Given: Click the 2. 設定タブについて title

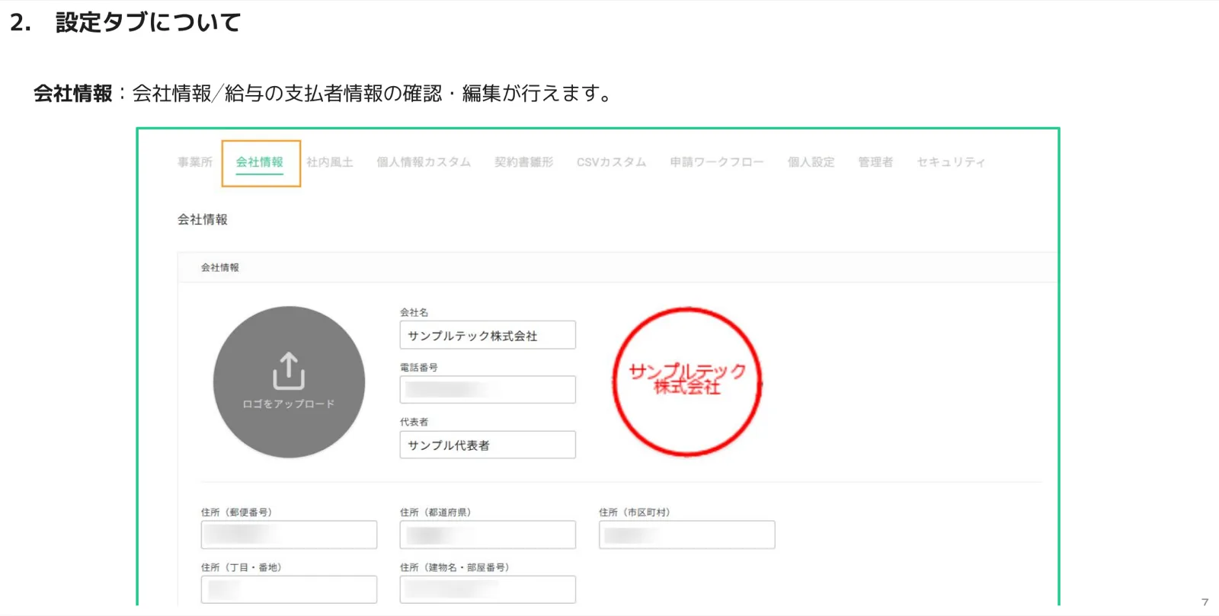Looking at the screenshot, I should tap(126, 22).
